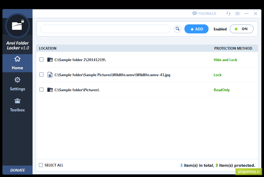264x177 pixels.
Task: Open the hamburger menu icon
Action: [237, 14]
